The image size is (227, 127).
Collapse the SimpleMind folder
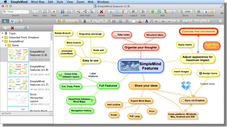[3, 41]
